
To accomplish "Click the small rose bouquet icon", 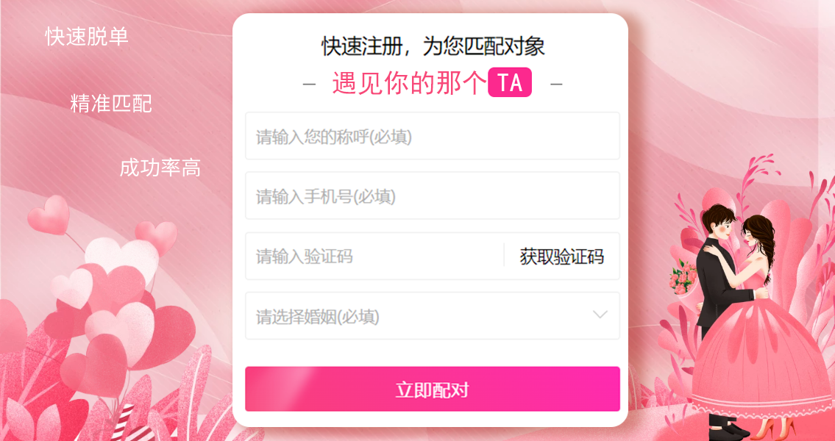I will 682,276.
